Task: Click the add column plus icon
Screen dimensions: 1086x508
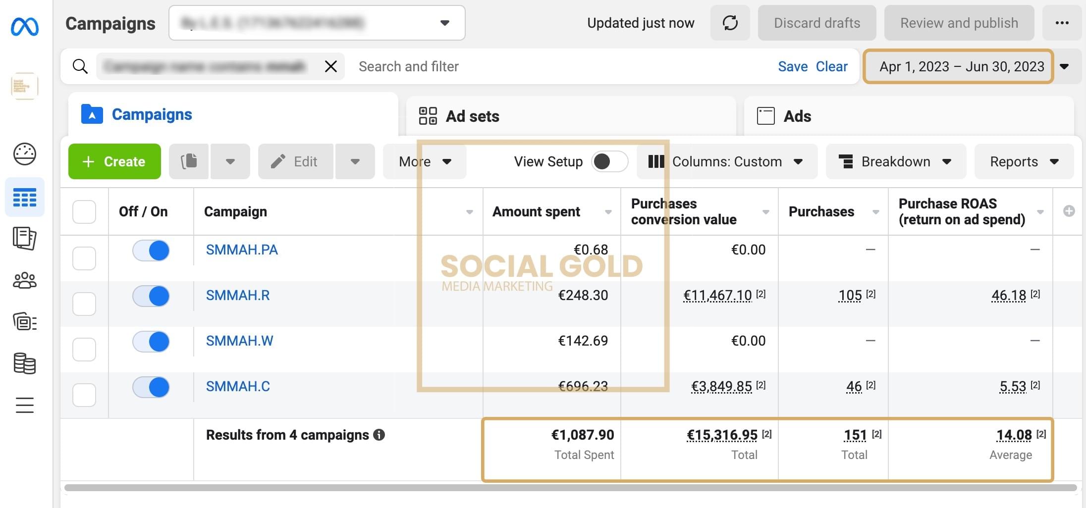Action: (x=1069, y=211)
